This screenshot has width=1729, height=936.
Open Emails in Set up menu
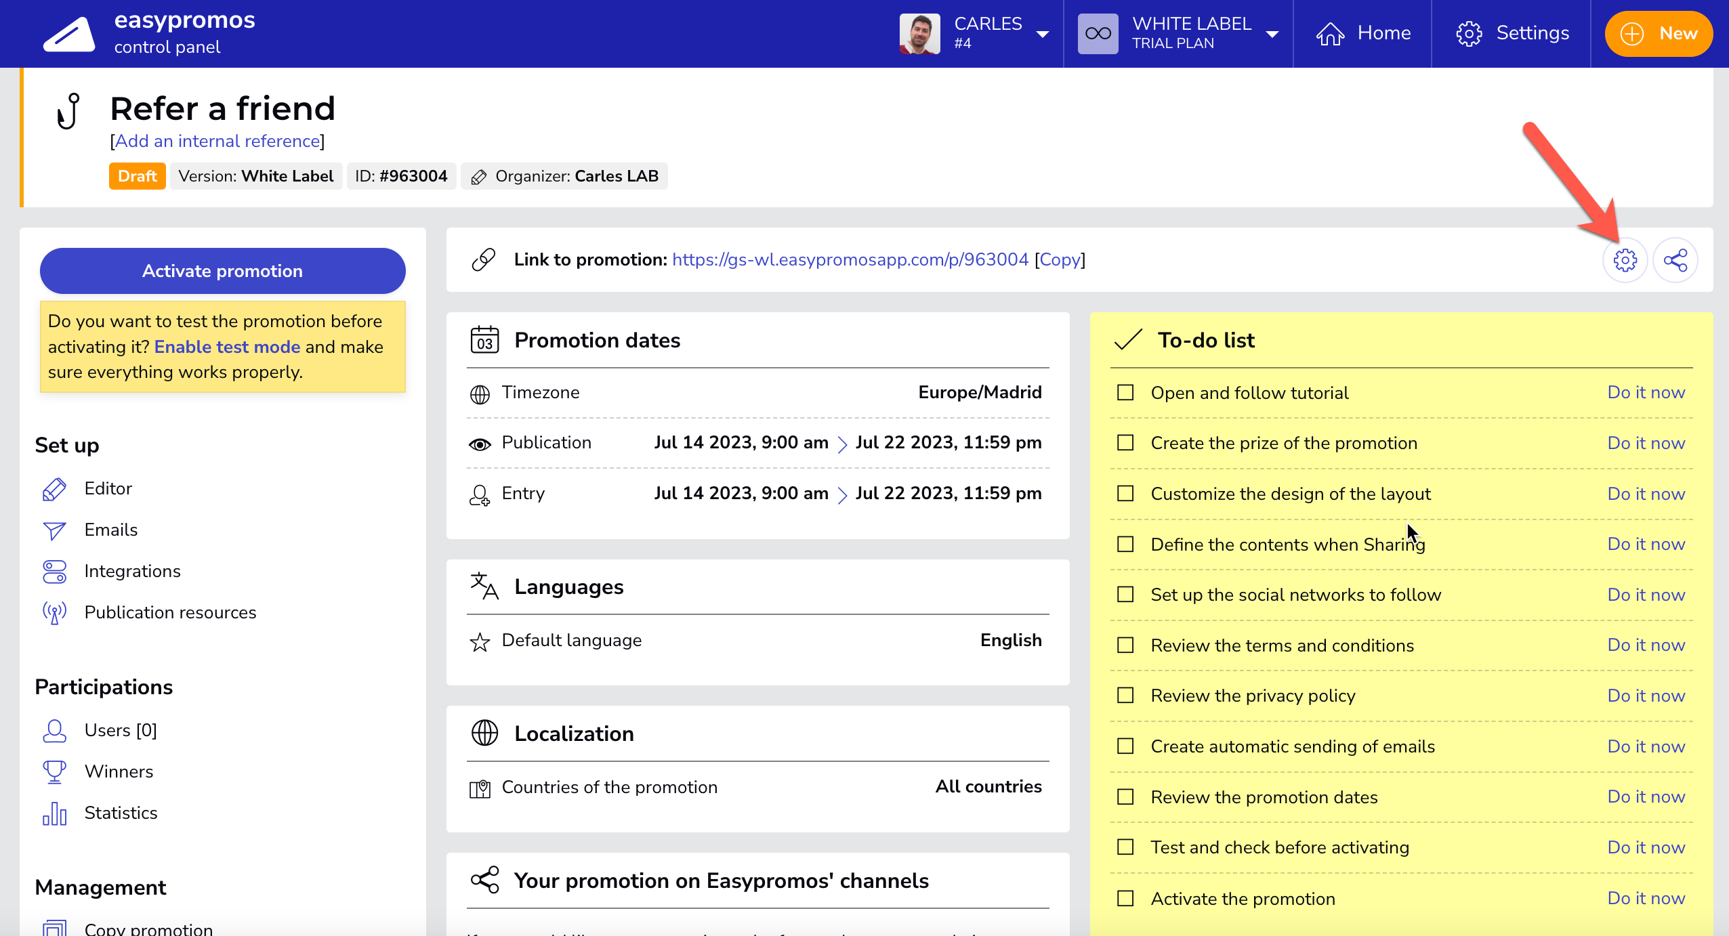tap(111, 530)
